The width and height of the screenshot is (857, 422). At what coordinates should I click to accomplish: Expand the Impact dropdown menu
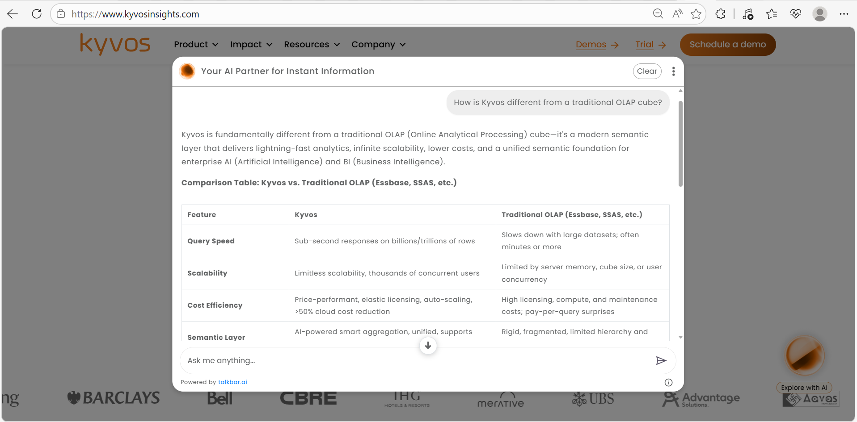coord(251,45)
